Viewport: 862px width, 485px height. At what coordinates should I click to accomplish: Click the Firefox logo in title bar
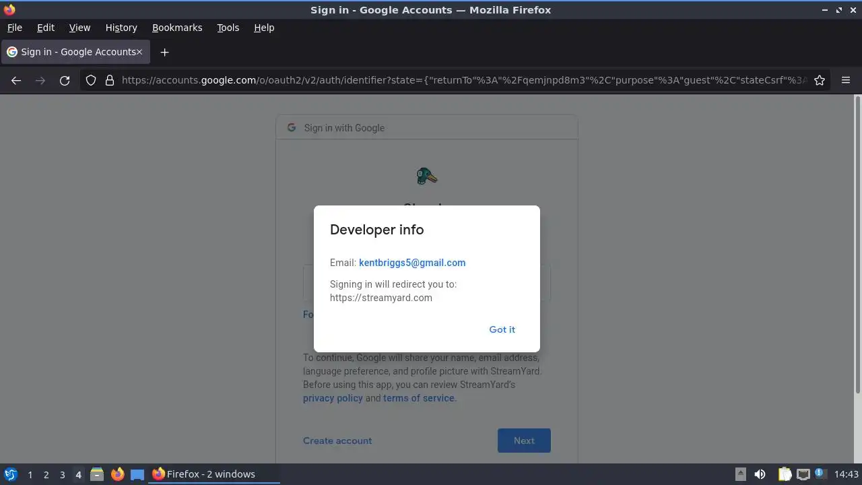[x=9, y=9]
